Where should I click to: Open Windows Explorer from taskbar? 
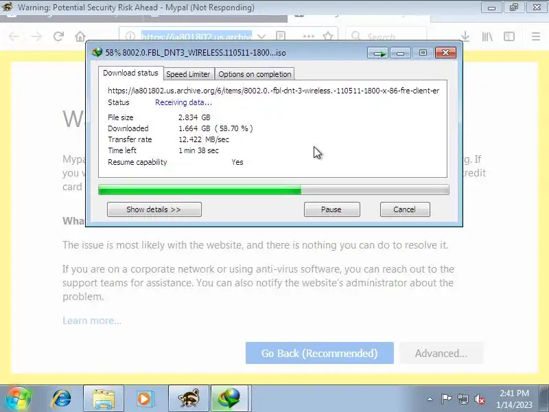(x=104, y=399)
